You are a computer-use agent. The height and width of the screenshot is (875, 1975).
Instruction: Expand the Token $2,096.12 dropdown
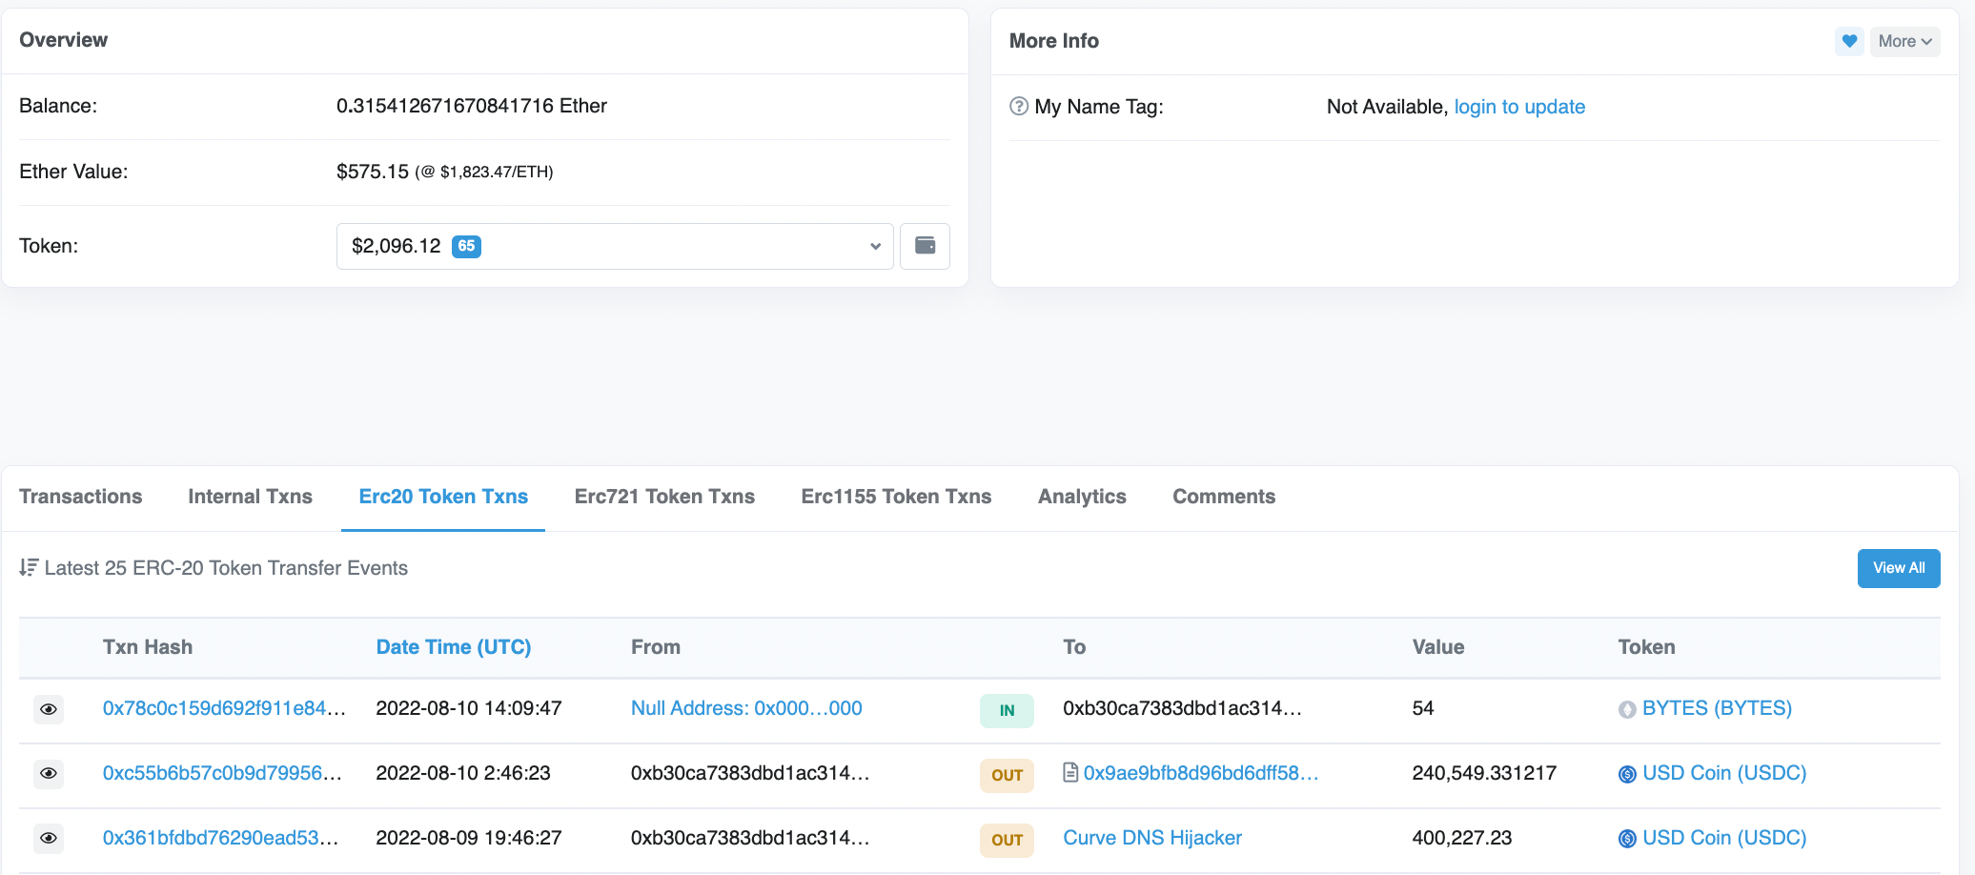(x=615, y=246)
